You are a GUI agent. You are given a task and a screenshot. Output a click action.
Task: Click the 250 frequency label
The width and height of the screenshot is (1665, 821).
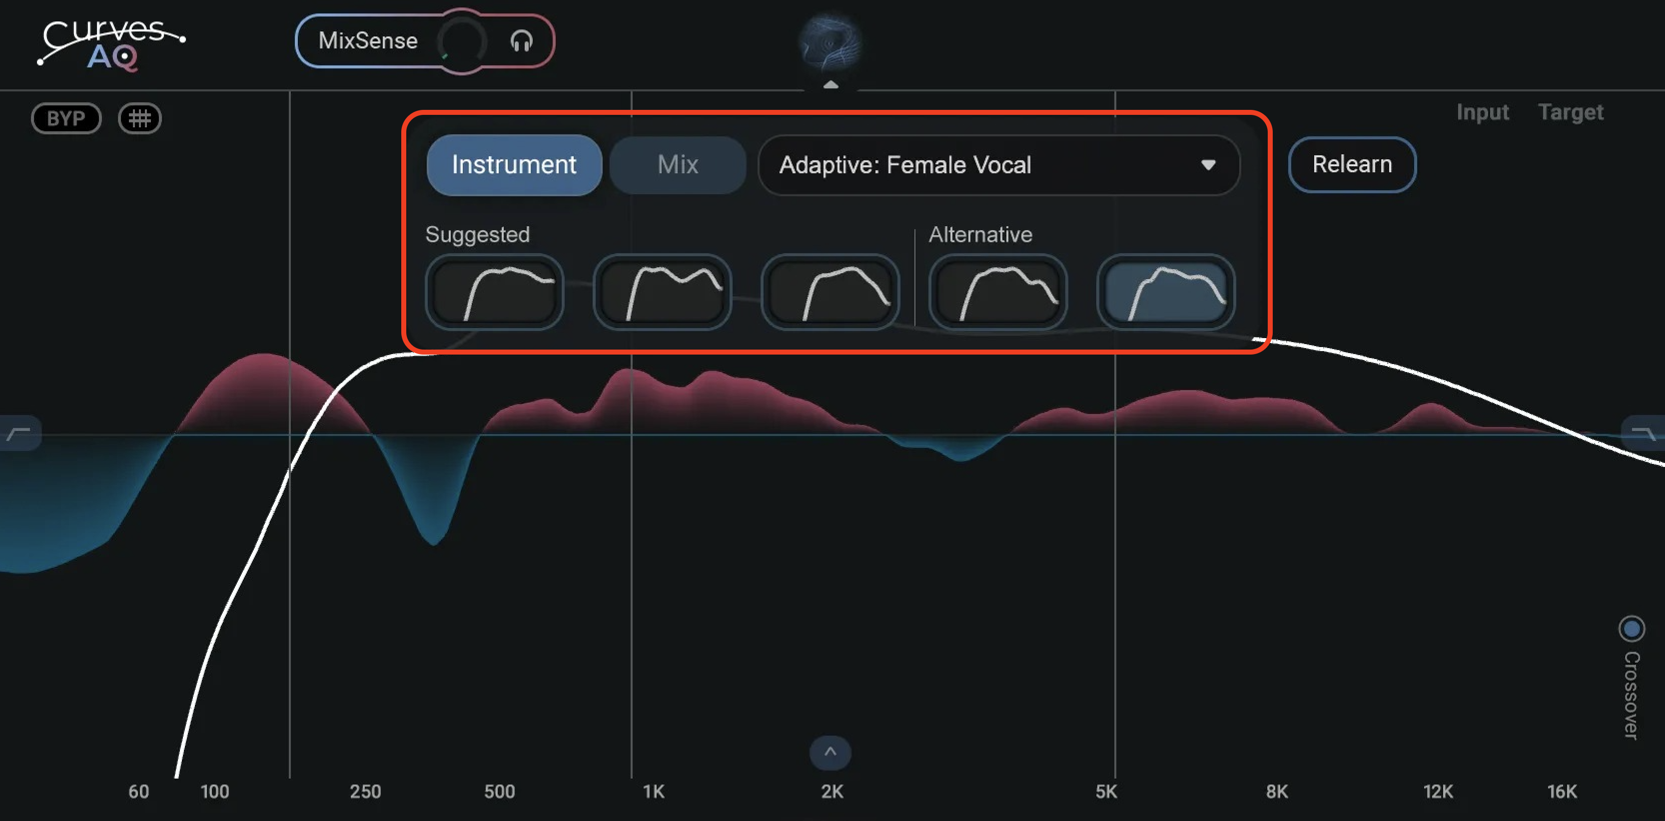coord(365,792)
